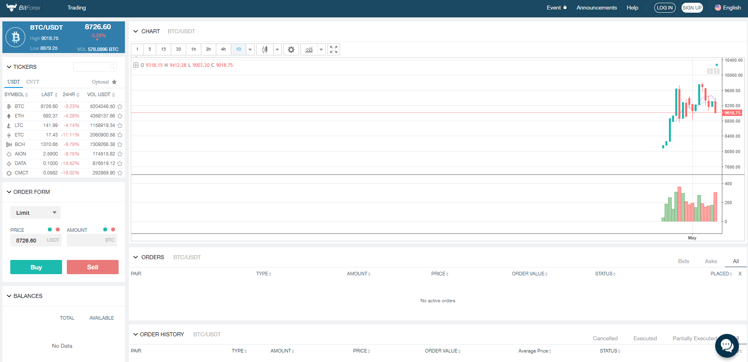Image resolution: width=748 pixels, height=362 pixels.
Task: Show All orders tab
Action: tap(736, 261)
